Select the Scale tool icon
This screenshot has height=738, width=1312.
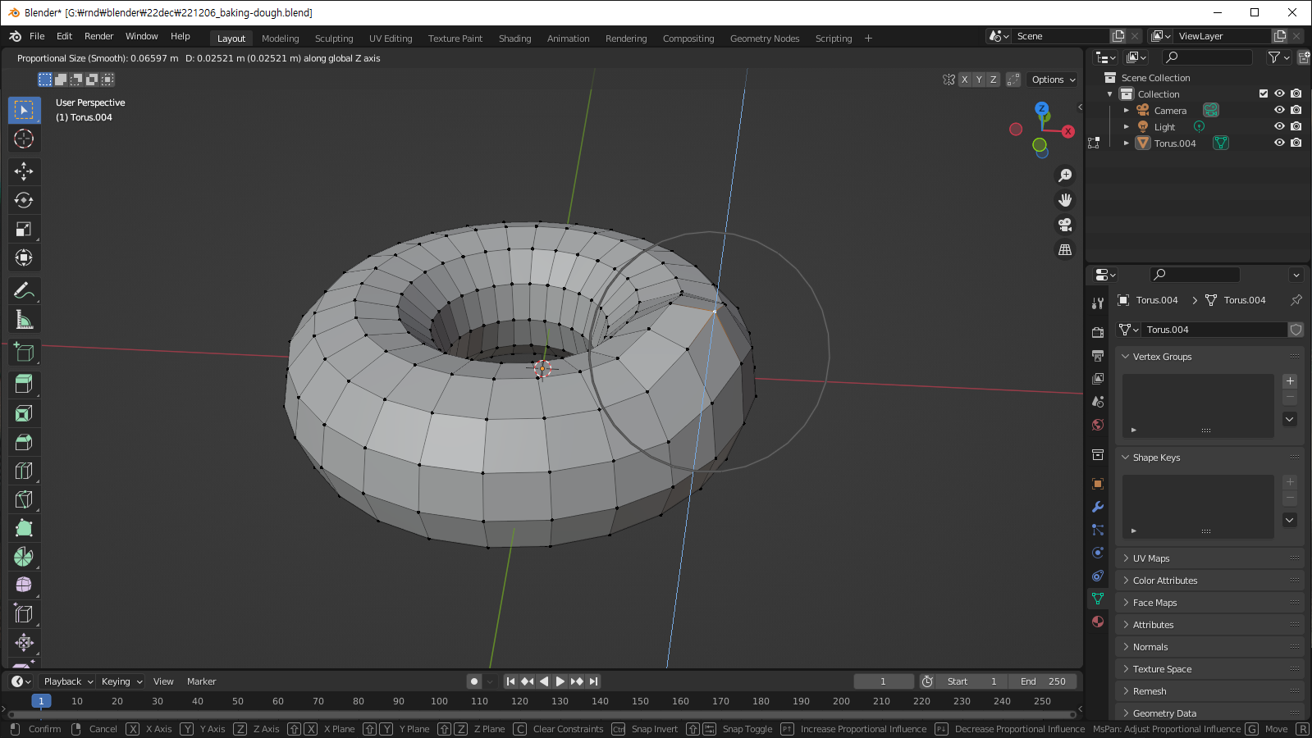coord(24,230)
